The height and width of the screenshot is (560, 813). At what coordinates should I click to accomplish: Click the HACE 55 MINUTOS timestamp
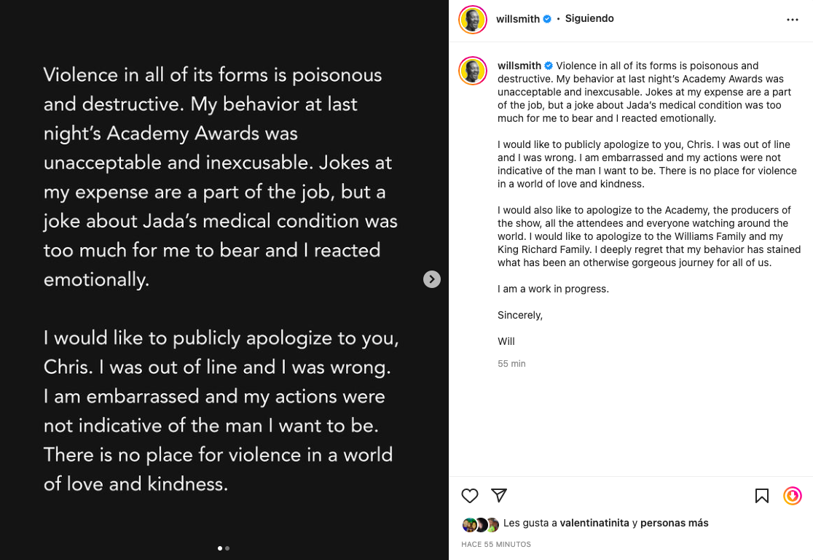(496, 545)
